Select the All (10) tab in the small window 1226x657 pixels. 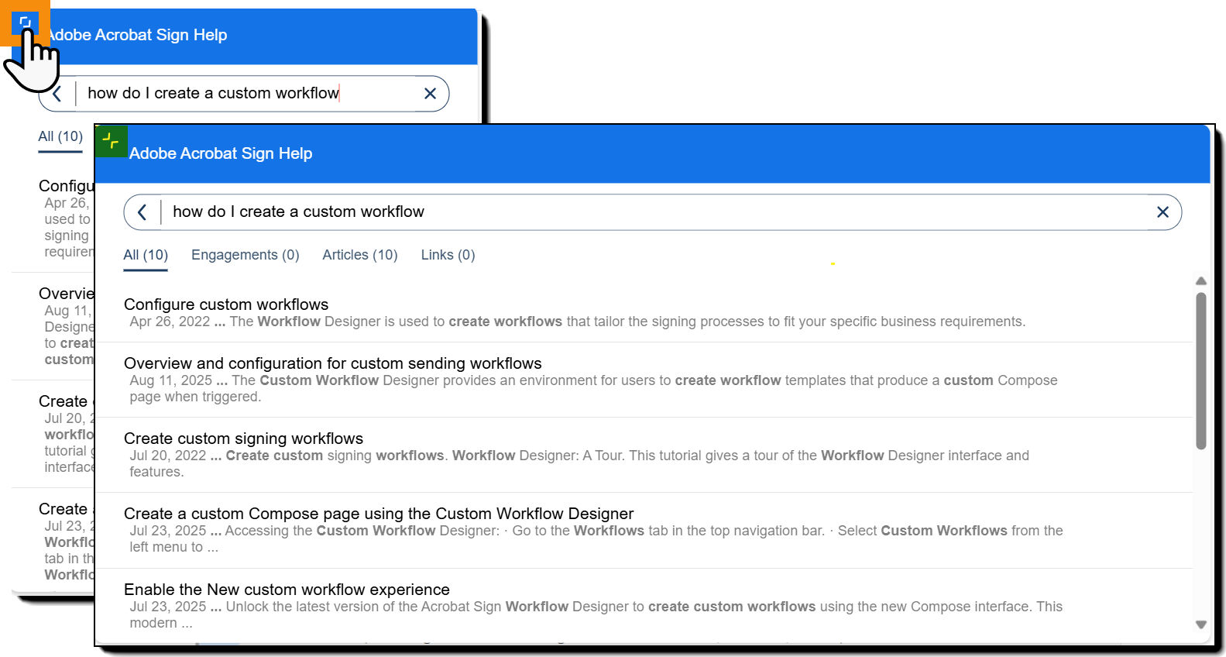60,136
